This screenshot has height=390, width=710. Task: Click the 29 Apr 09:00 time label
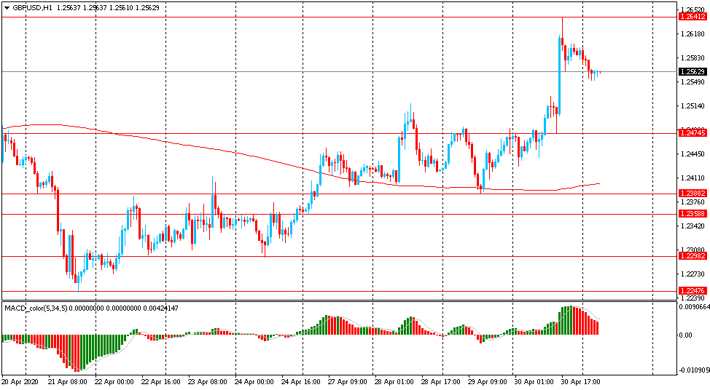(487, 381)
